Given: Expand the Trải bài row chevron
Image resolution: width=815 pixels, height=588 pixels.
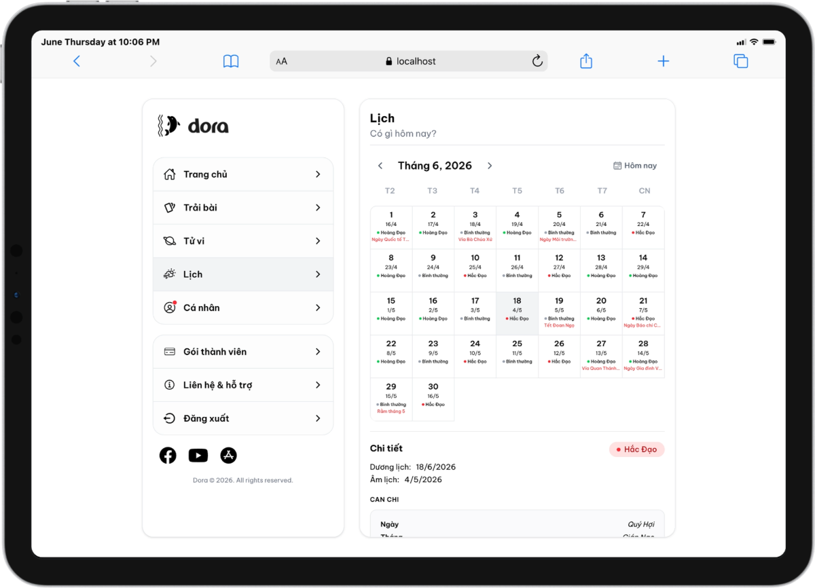Looking at the screenshot, I should coord(318,208).
